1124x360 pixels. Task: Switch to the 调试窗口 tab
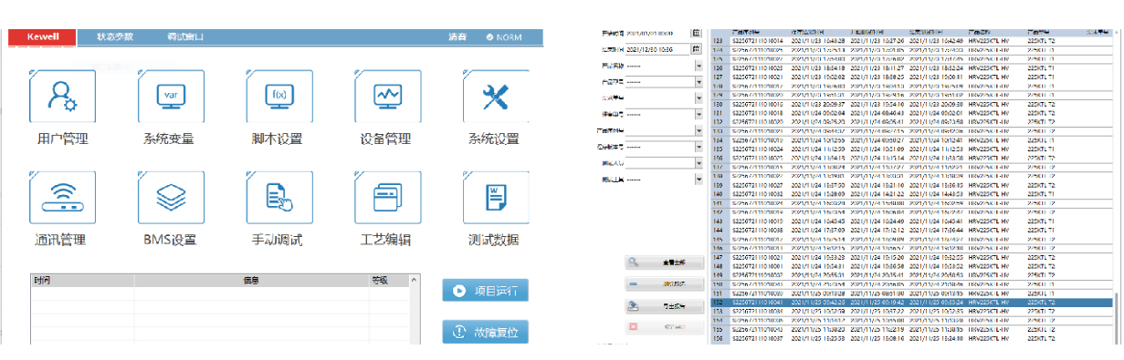tap(185, 37)
